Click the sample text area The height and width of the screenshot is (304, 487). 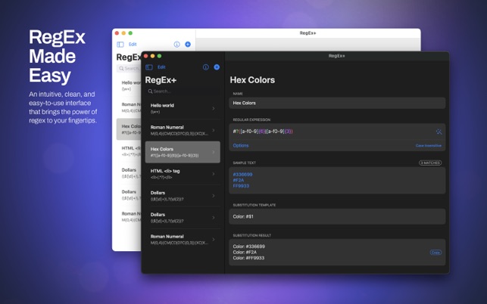[x=337, y=180]
